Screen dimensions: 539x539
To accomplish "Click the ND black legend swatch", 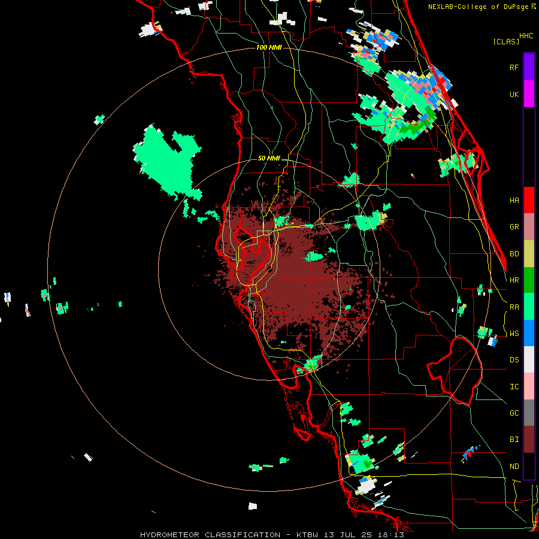I will 529,466.
